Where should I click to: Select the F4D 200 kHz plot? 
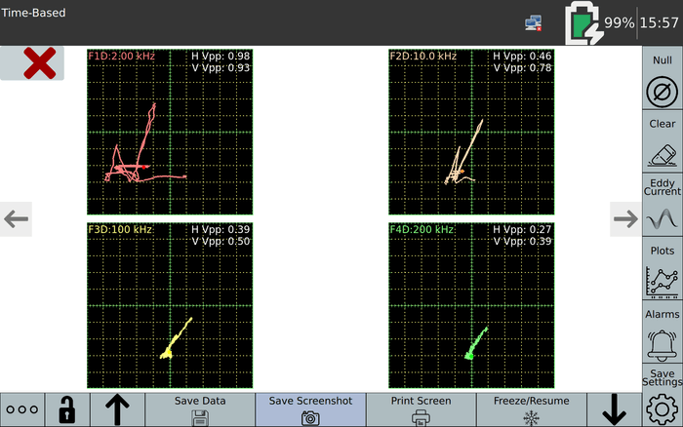point(471,305)
